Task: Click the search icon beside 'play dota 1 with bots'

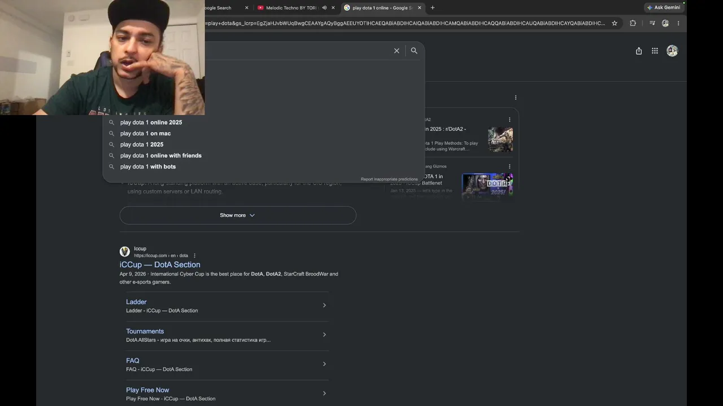Action: click(111, 167)
